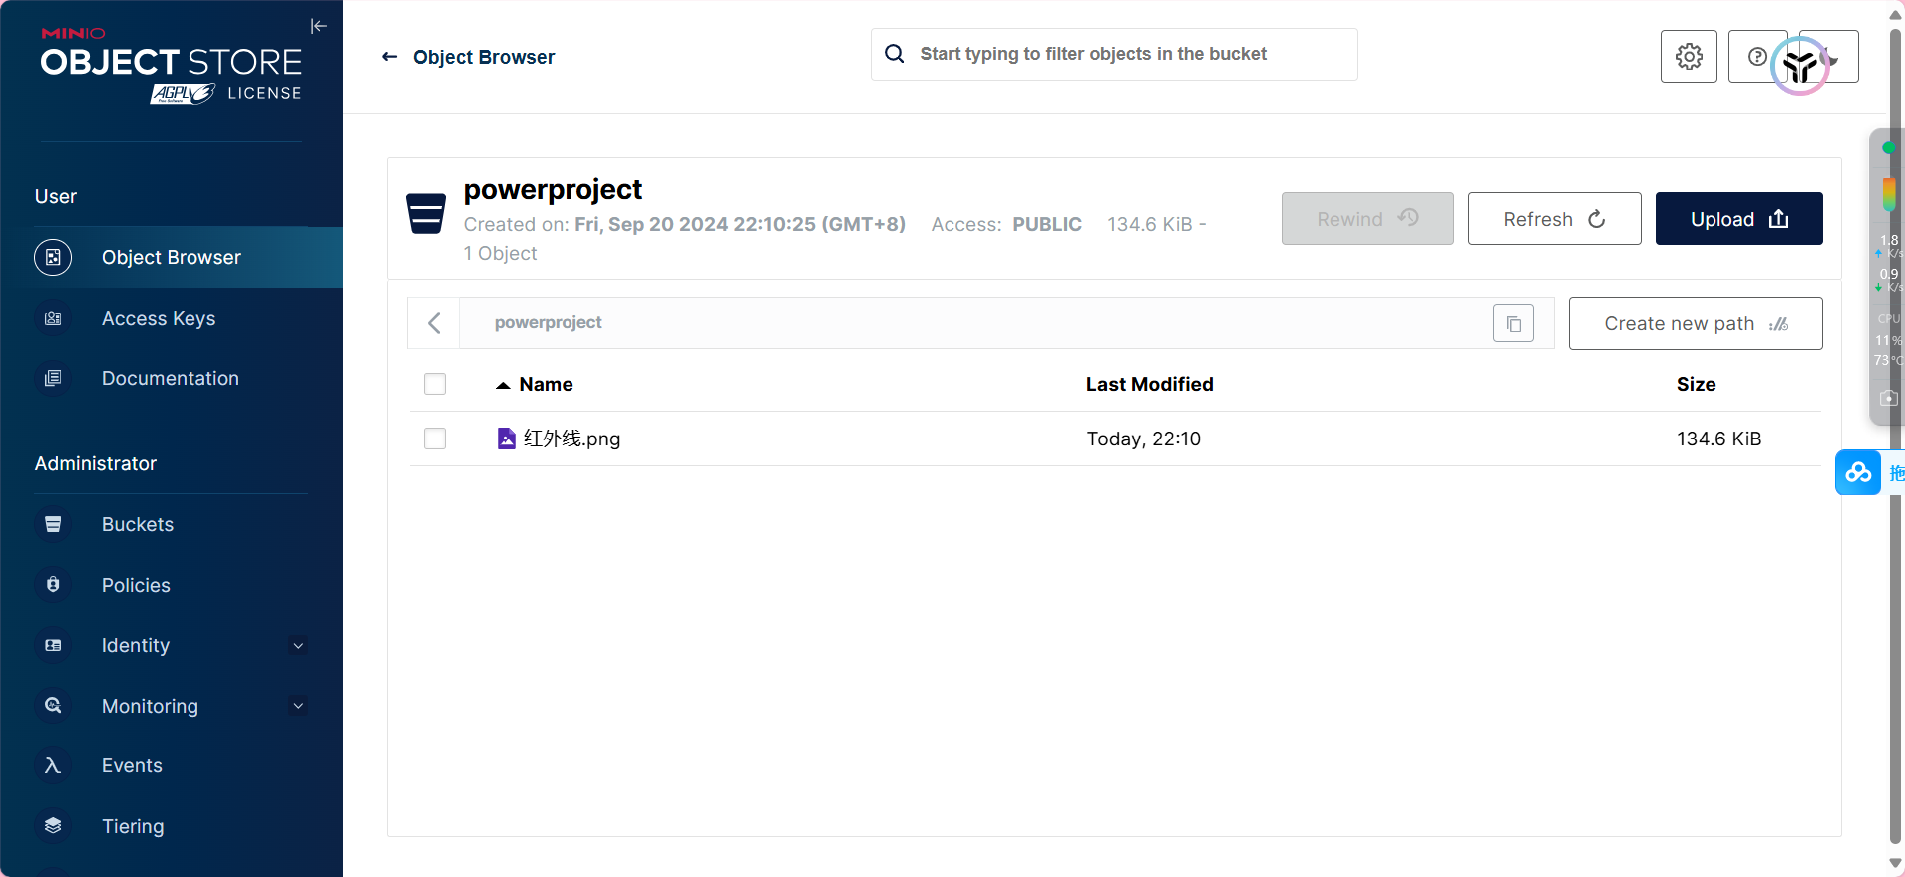Click the Rewind button

(1367, 218)
